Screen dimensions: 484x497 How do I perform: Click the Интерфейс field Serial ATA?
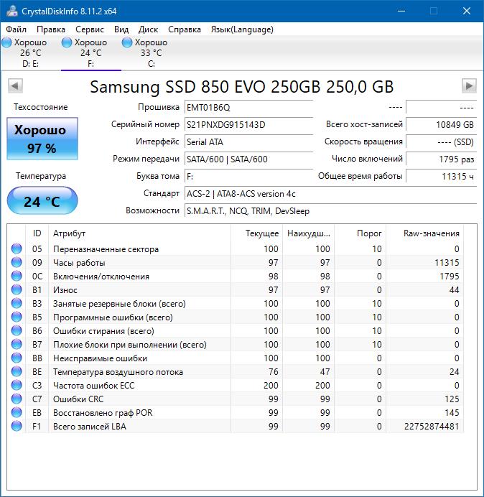tap(248, 141)
